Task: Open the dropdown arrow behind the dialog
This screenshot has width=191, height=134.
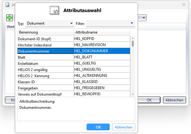Action: click(x=144, y=18)
